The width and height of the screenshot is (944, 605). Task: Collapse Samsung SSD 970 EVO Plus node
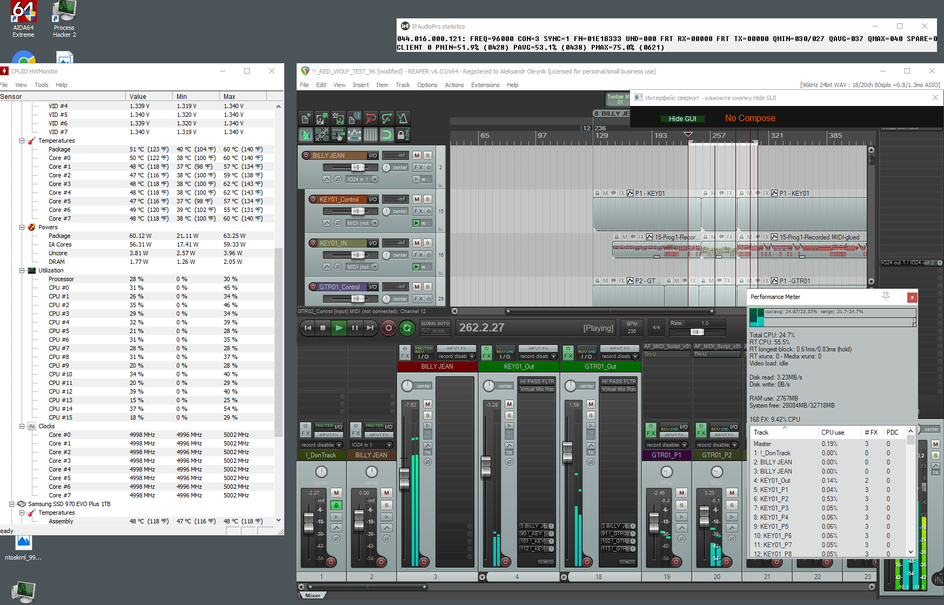tap(11, 504)
